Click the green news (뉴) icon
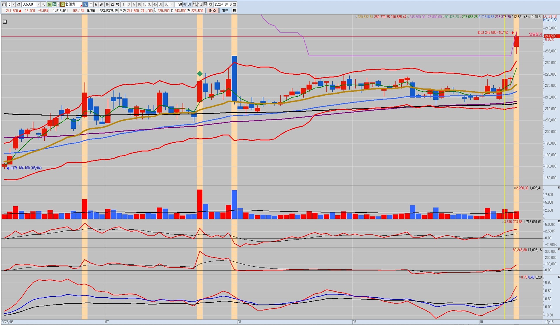 (54, 4)
